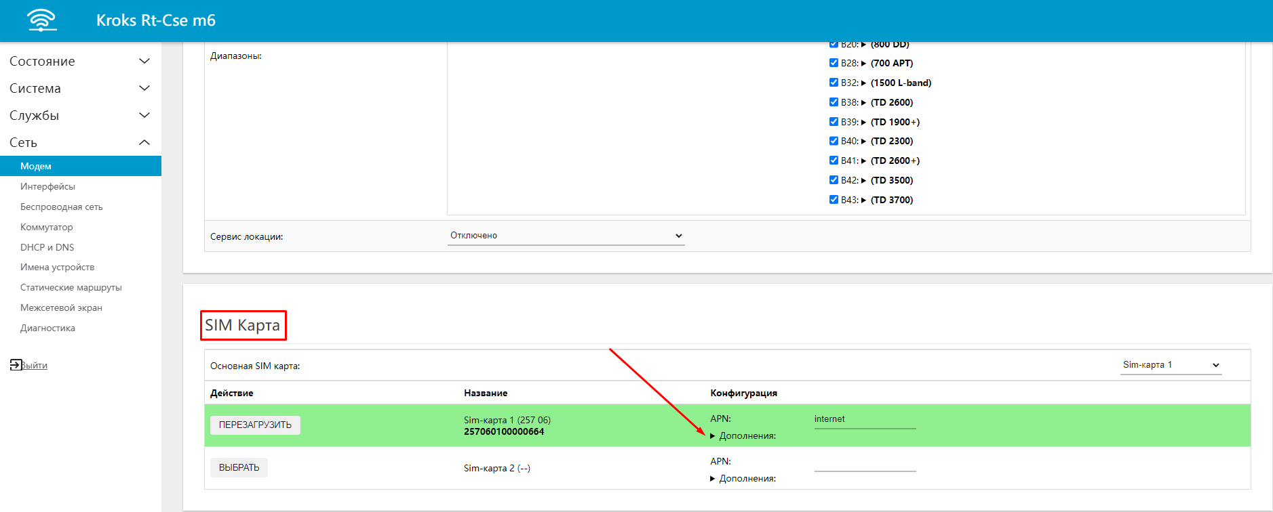The height and width of the screenshot is (512, 1273).
Task: Open the Сервис локации dropdown
Action: point(566,236)
